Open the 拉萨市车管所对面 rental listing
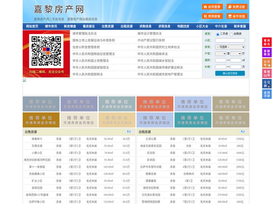The width and height of the screenshot is (272, 204). (x=151, y=167)
